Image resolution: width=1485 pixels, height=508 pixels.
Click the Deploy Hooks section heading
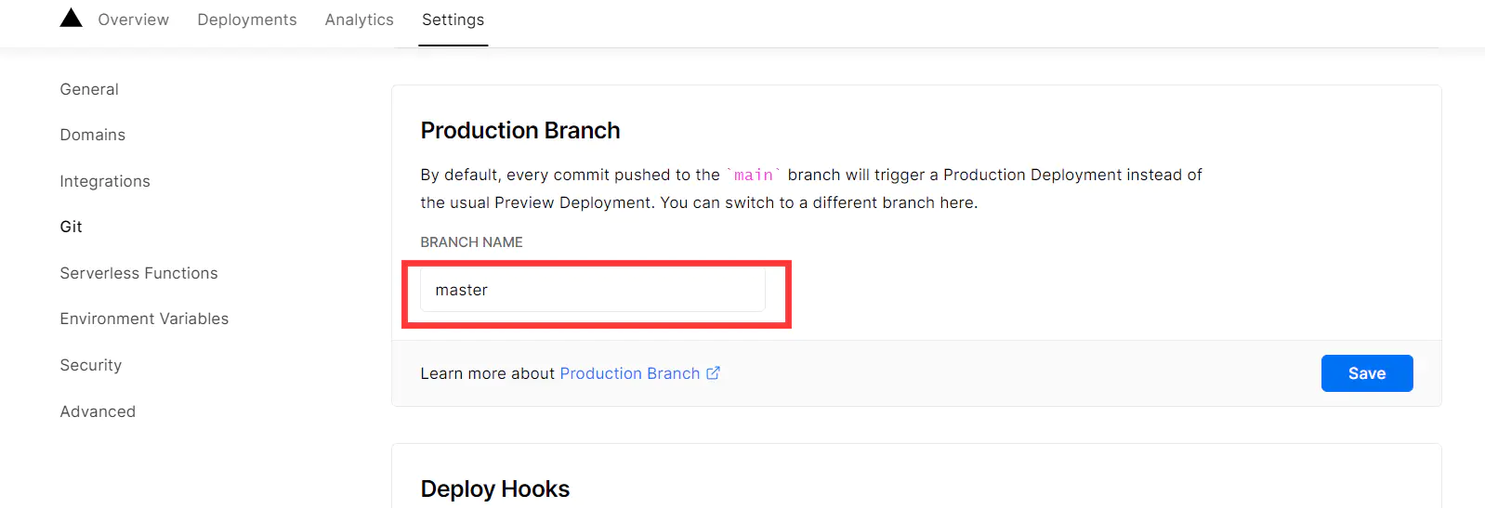click(x=494, y=489)
